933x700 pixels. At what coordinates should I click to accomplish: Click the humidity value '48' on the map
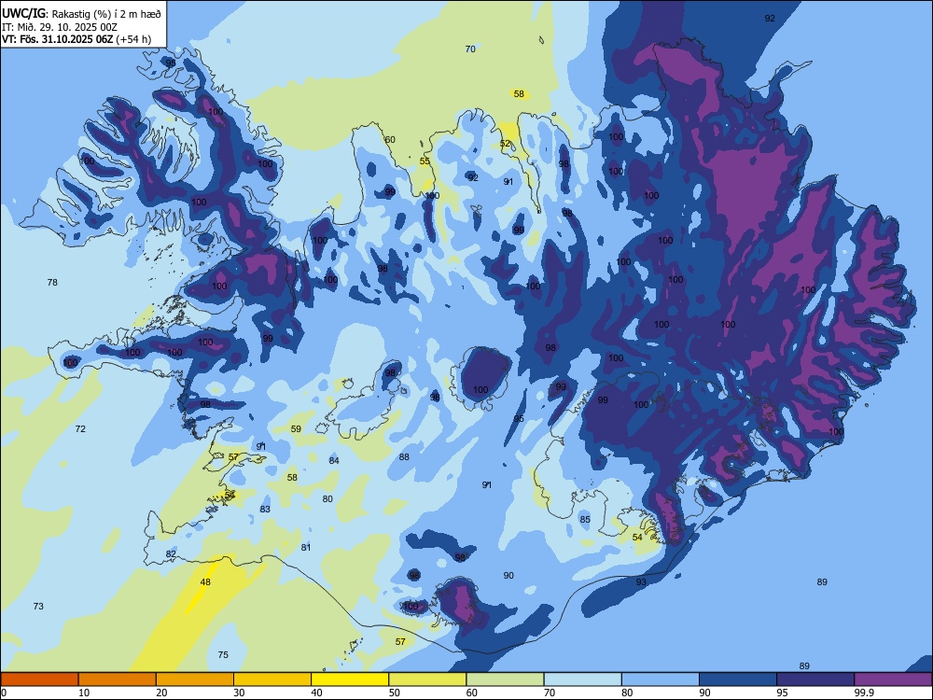pos(205,582)
